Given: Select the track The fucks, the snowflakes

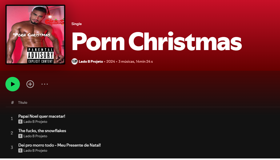Looking at the screenshot, I should pyautogui.click(x=42, y=131).
